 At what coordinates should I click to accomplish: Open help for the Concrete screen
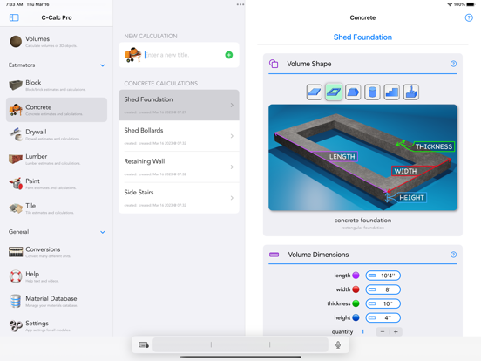tap(469, 17)
